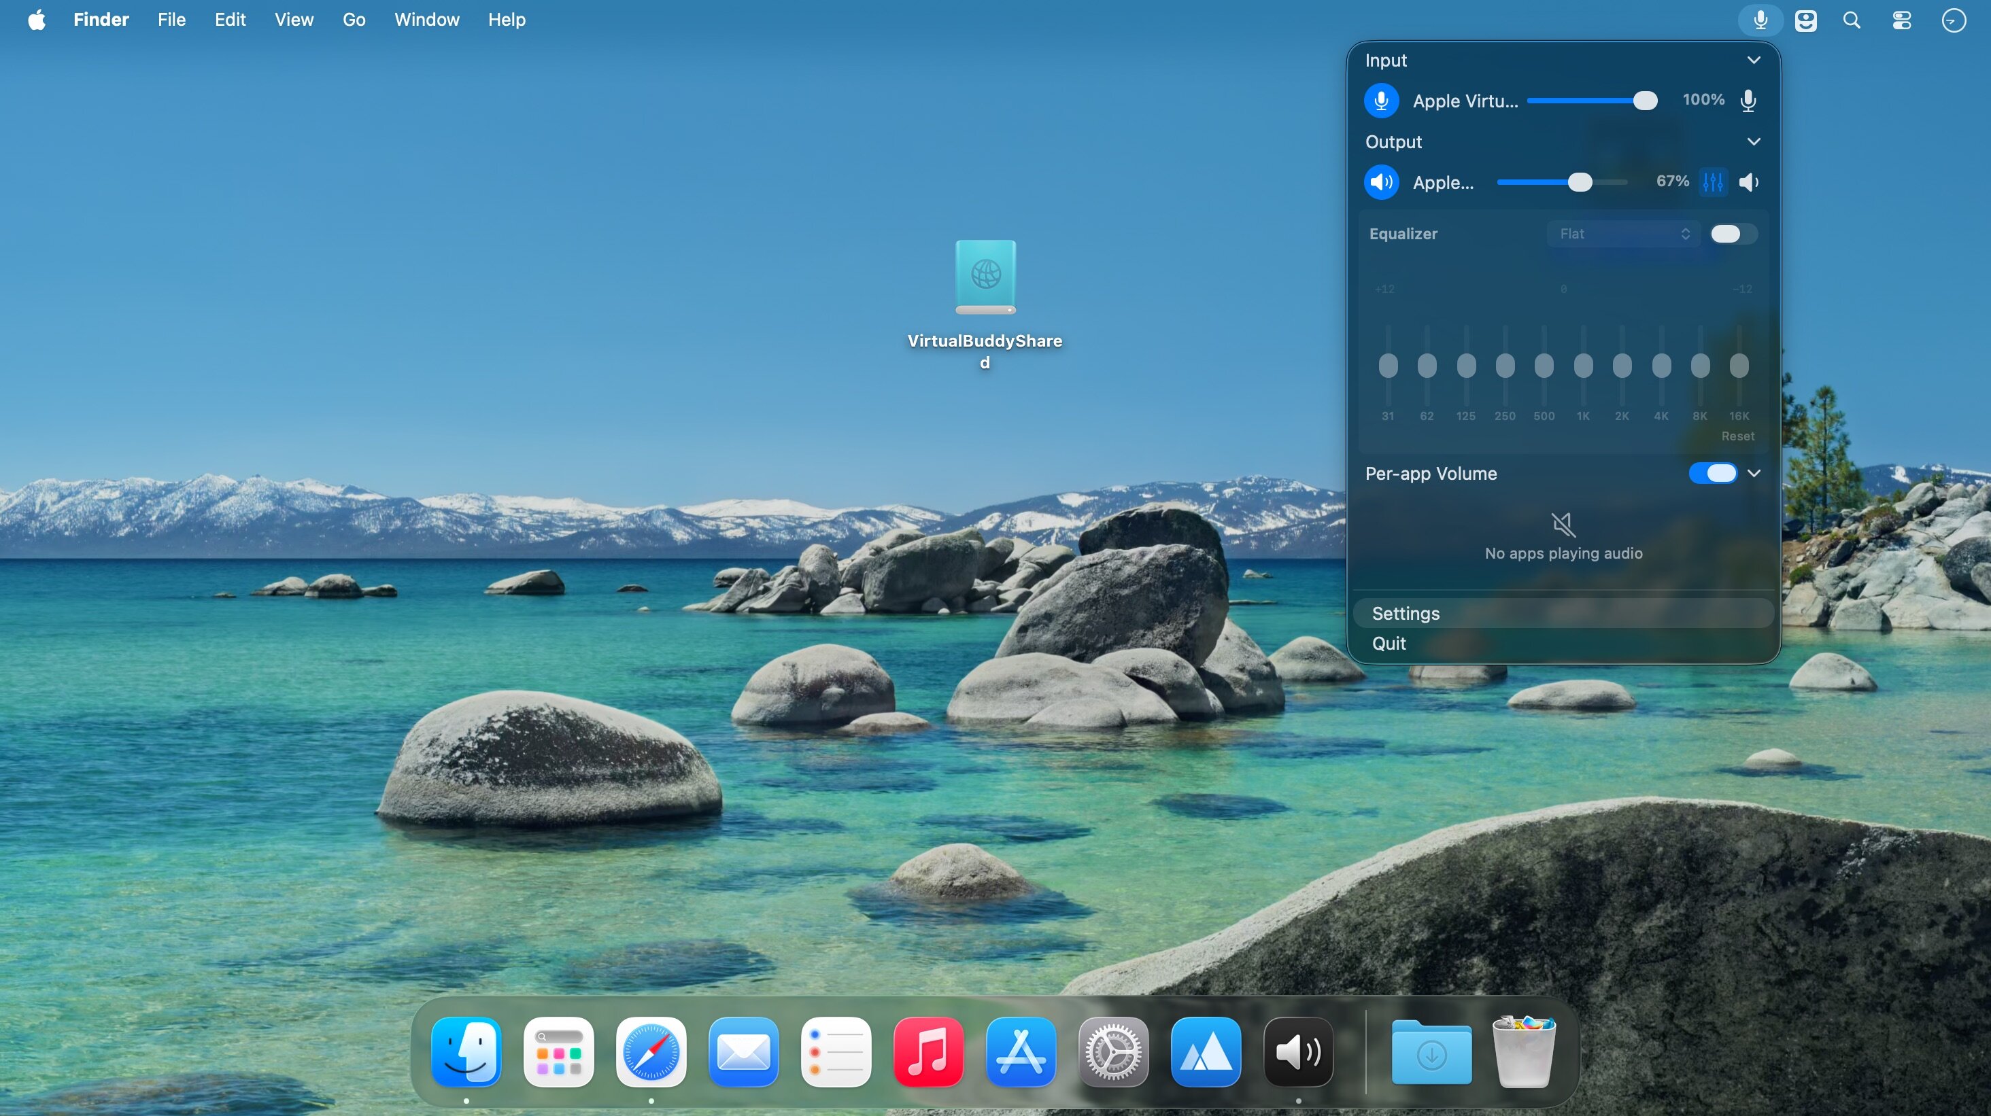Open Spotlight search in menu bar
Screen dimensions: 1991x1116
pos(1852,20)
